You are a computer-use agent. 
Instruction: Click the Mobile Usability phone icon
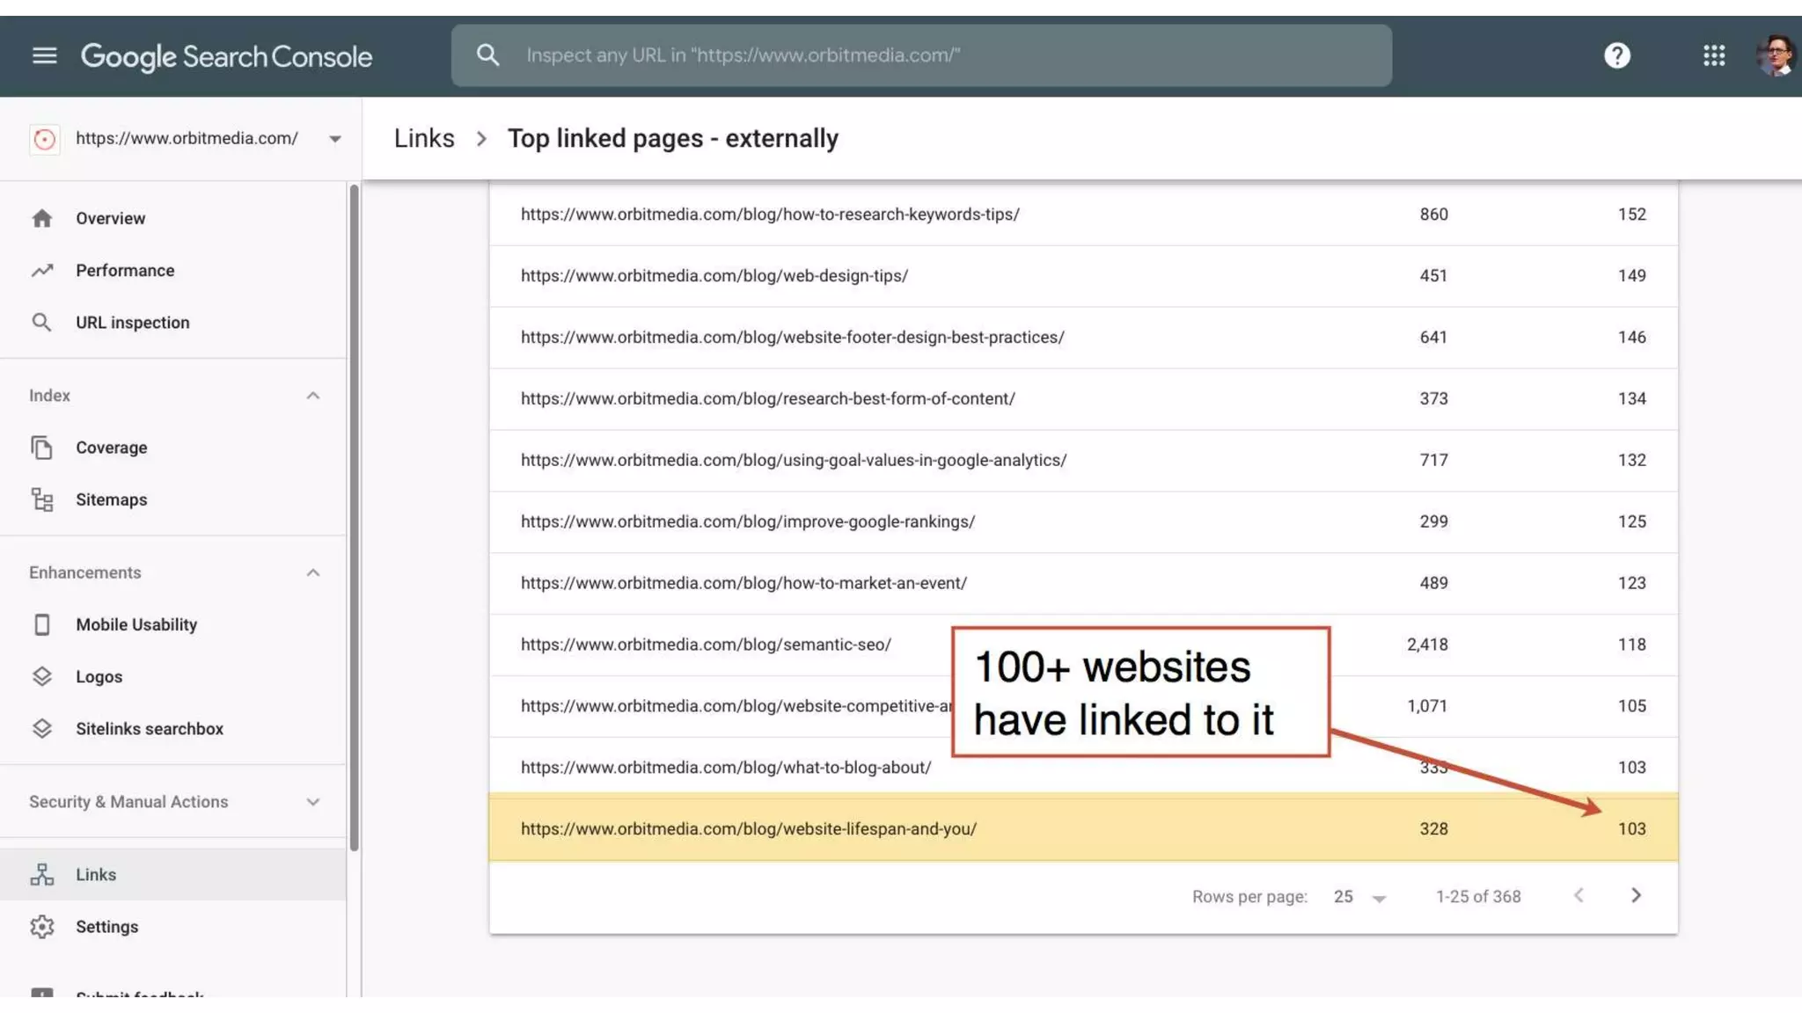pyautogui.click(x=42, y=624)
